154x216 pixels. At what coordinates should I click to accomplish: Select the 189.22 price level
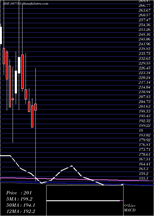click(145, 126)
